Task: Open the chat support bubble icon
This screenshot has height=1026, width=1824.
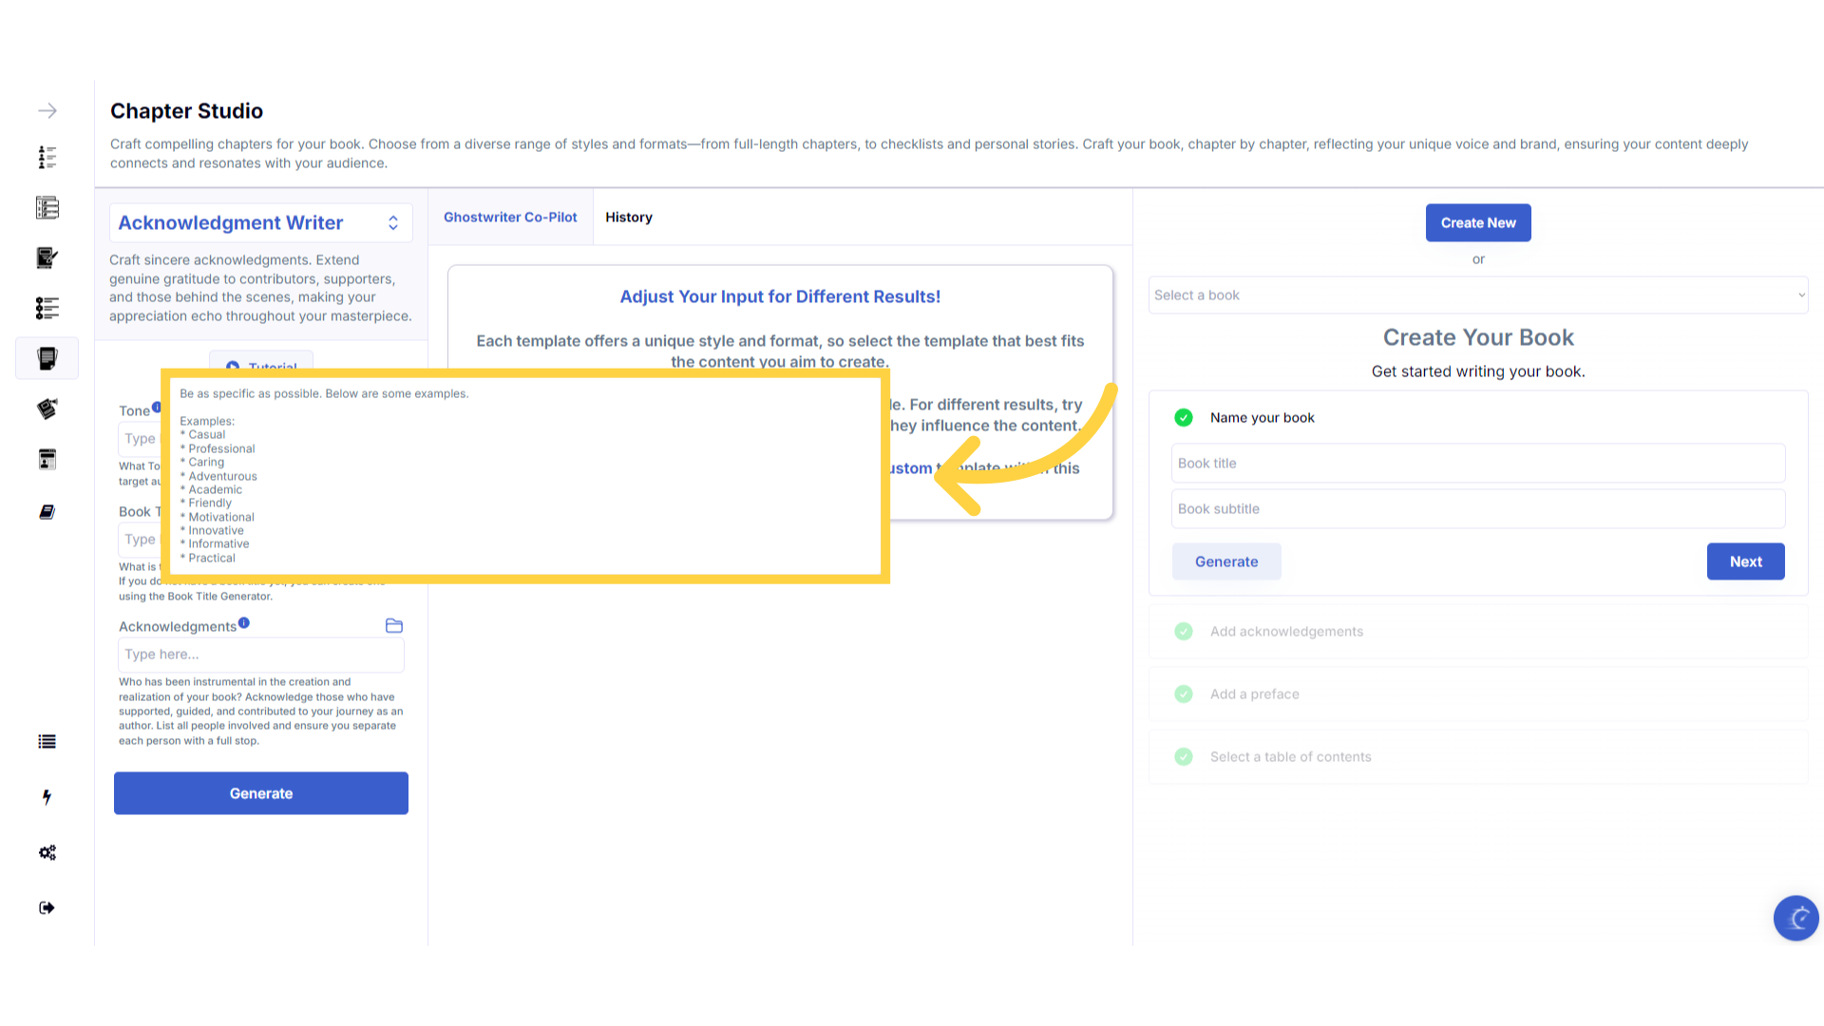Action: (x=1795, y=918)
